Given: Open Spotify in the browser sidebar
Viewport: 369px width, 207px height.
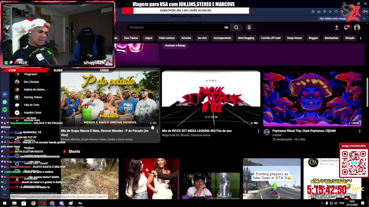Looking at the screenshot, I should click(x=5, y=110).
